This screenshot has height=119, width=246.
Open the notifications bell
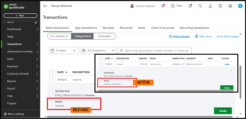click(x=210, y=6)
